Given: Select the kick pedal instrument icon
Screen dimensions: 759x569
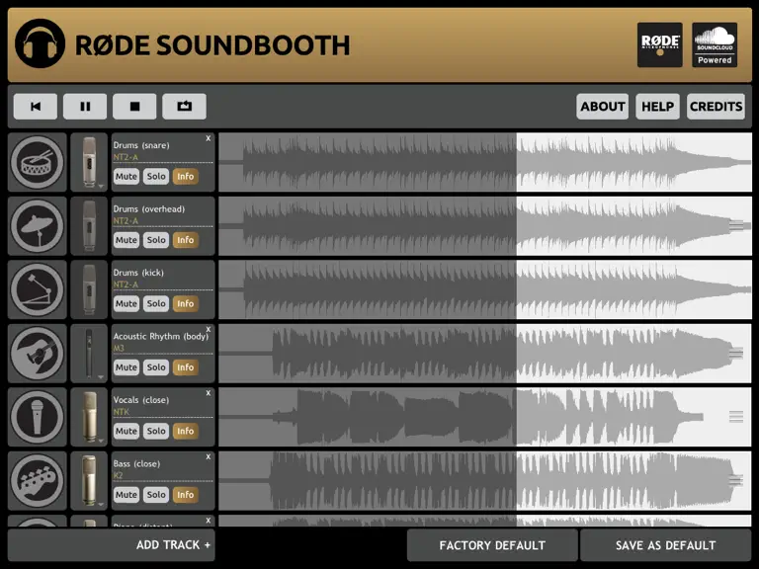Looking at the screenshot, I should click(38, 289).
